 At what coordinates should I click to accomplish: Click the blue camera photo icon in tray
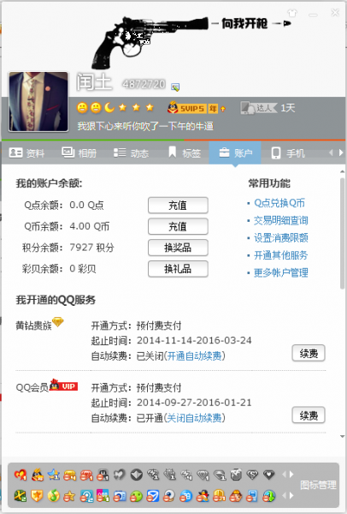(120, 496)
